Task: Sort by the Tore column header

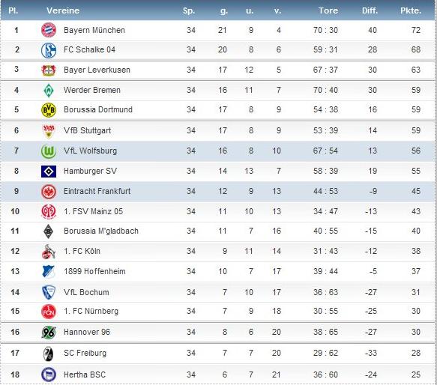Action: click(x=328, y=10)
